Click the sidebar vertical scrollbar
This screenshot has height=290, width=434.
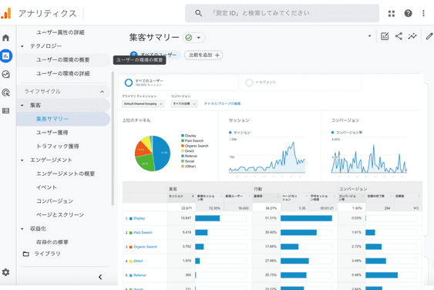click(x=113, y=139)
